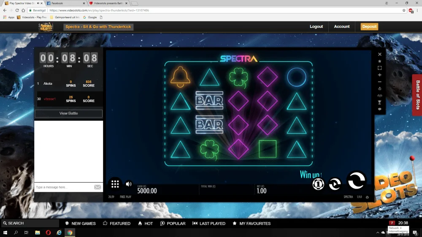The width and height of the screenshot is (422, 237).
Task: Close the Play Spectra Video Slot tab
Action: point(41,3)
